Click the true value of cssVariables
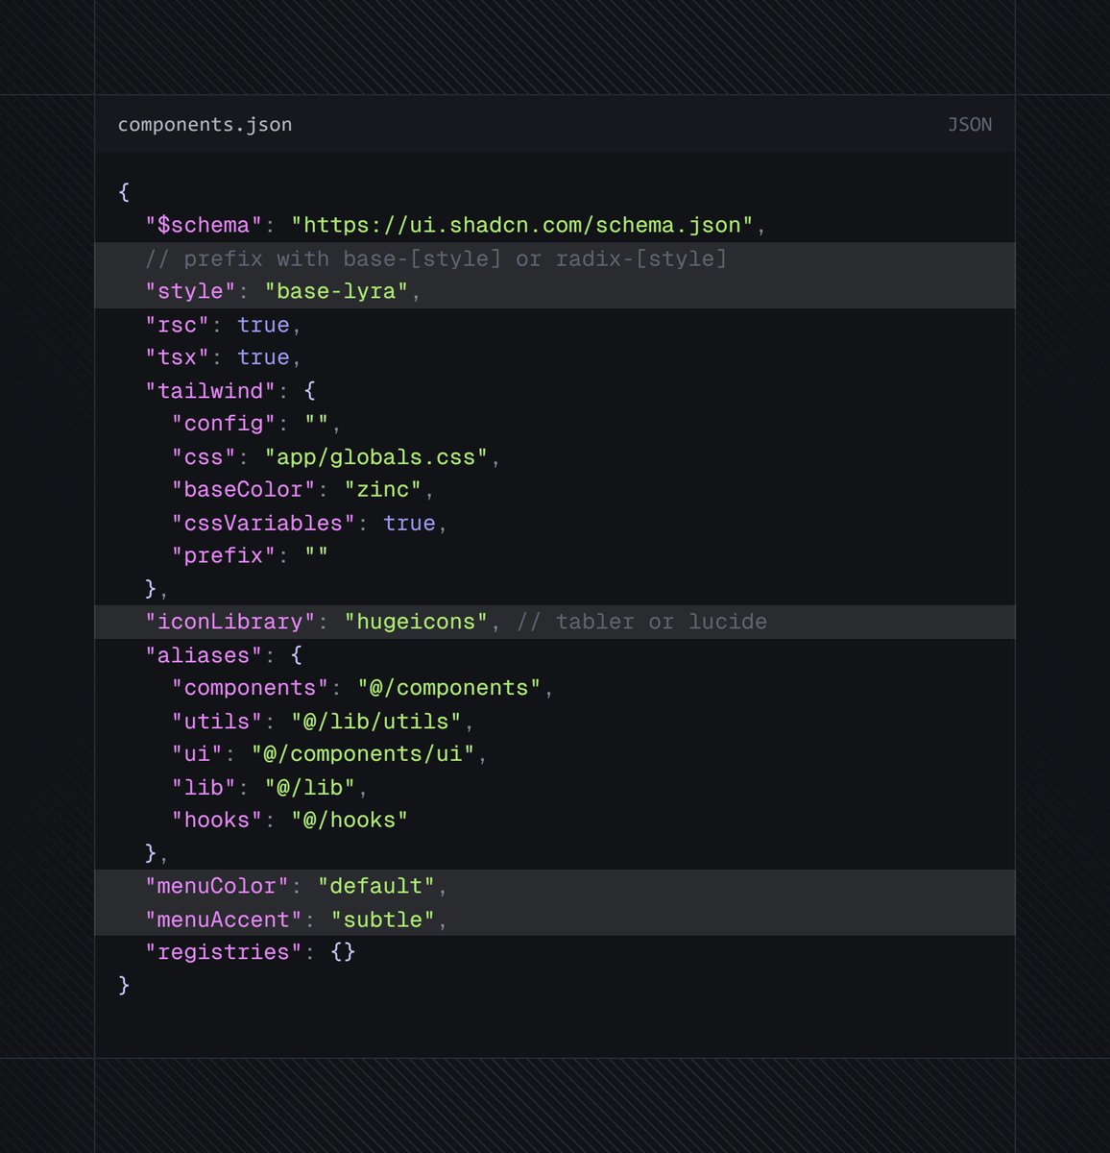This screenshot has height=1153, width=1110. pos(409,524)
